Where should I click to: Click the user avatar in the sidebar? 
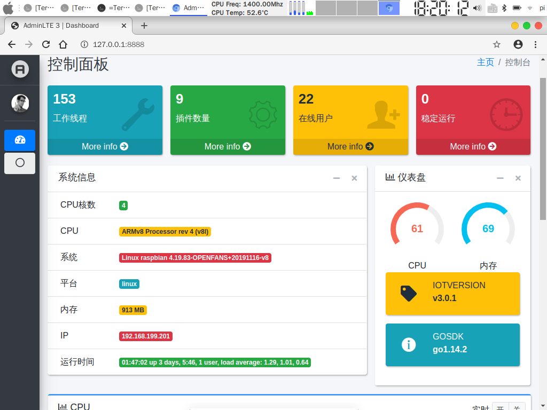click(x=19, y=103)
